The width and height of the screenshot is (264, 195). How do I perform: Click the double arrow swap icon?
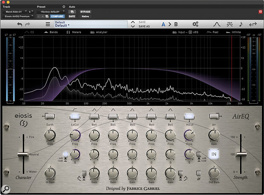(x=253, y=24)
